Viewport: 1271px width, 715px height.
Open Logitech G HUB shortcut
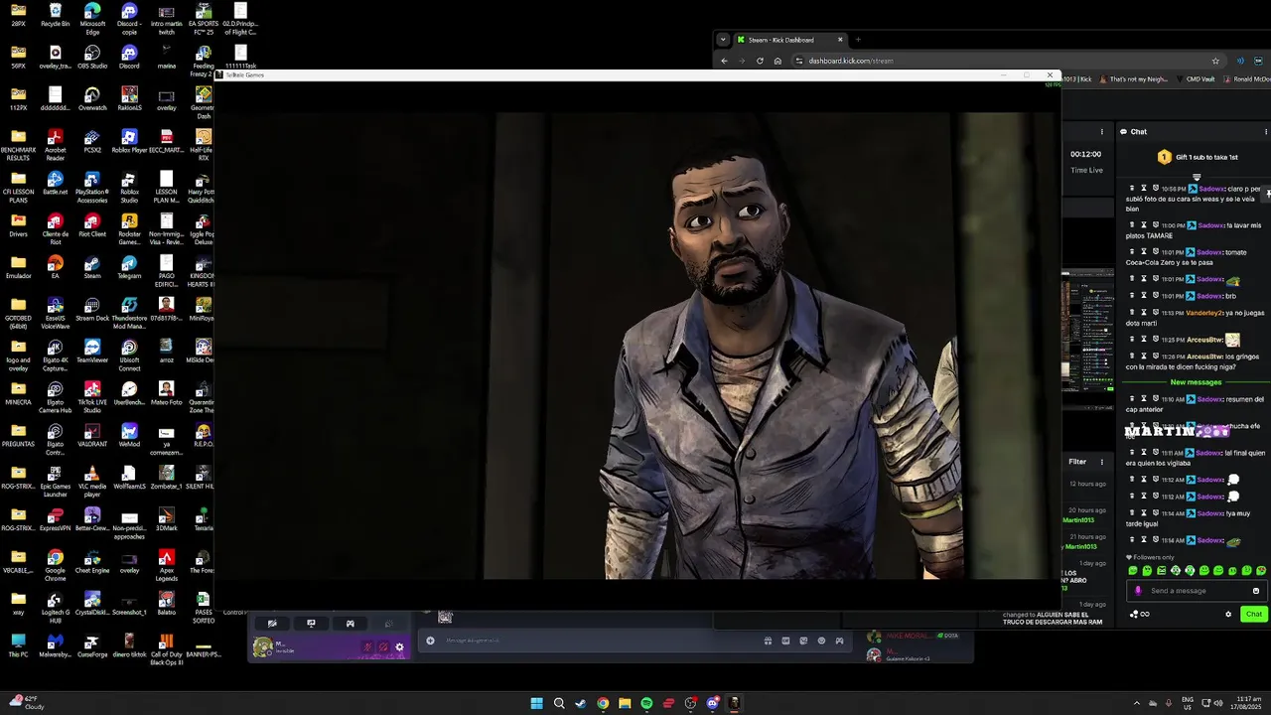point(56,607)
